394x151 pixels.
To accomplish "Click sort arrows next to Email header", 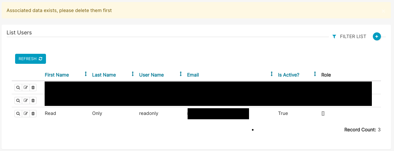I will pos(272,74).
